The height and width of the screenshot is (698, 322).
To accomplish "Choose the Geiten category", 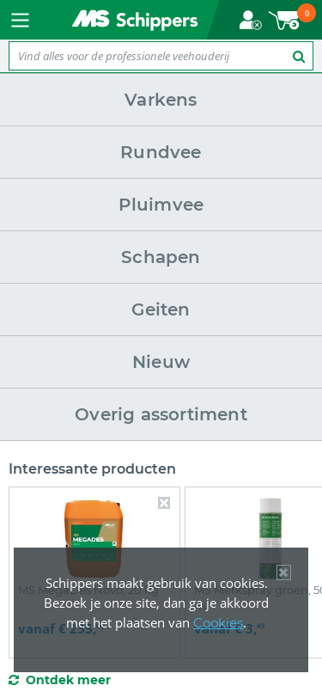I will click(161, 309).
